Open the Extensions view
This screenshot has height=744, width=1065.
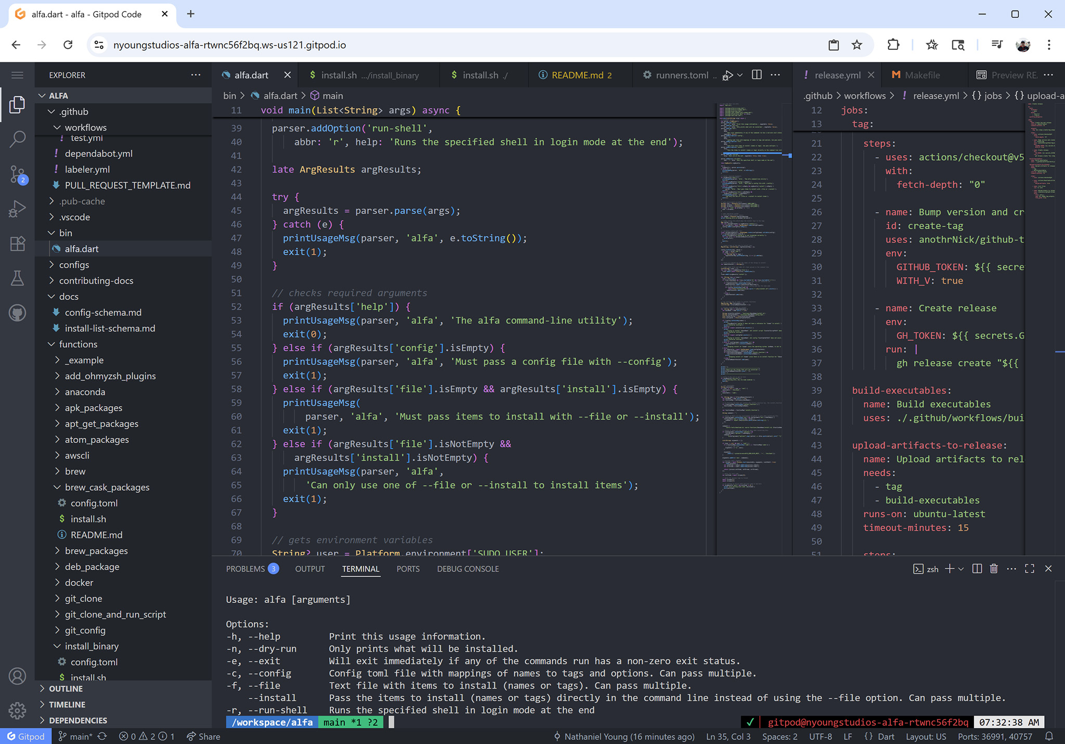(x=17, y=243)
